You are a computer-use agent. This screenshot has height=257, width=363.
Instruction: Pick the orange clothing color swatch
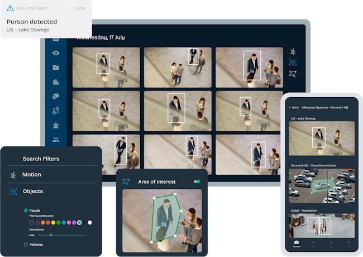(x=44, y=222)
